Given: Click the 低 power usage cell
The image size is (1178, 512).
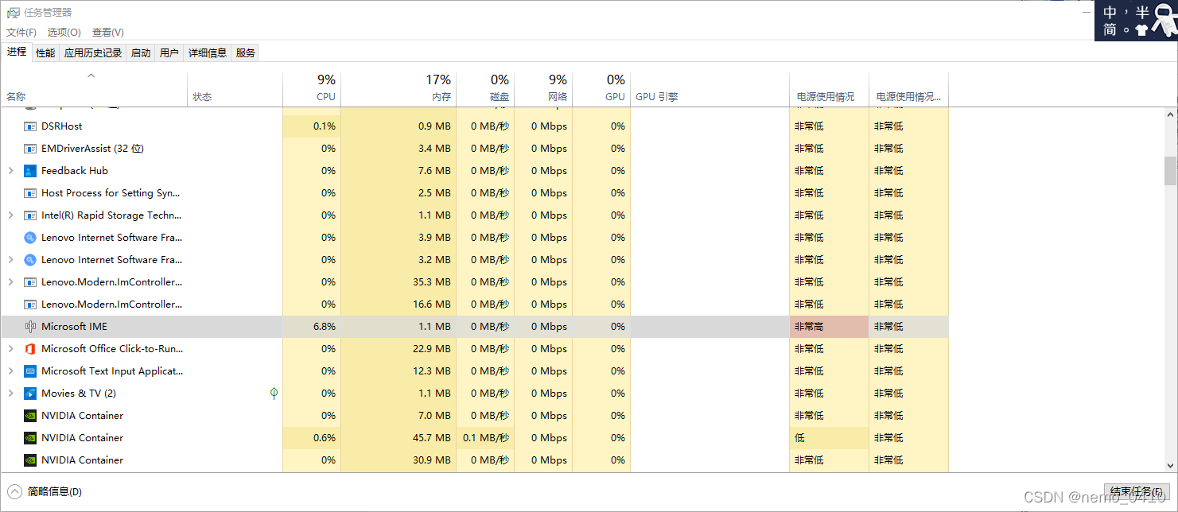Looking at the screenshot, I should 829,438.
